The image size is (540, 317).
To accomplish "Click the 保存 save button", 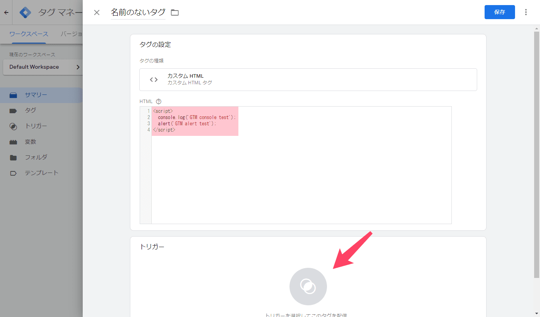I will (x=499, y=12).
